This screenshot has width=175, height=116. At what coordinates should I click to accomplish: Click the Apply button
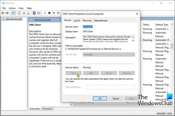click(131, 98)
